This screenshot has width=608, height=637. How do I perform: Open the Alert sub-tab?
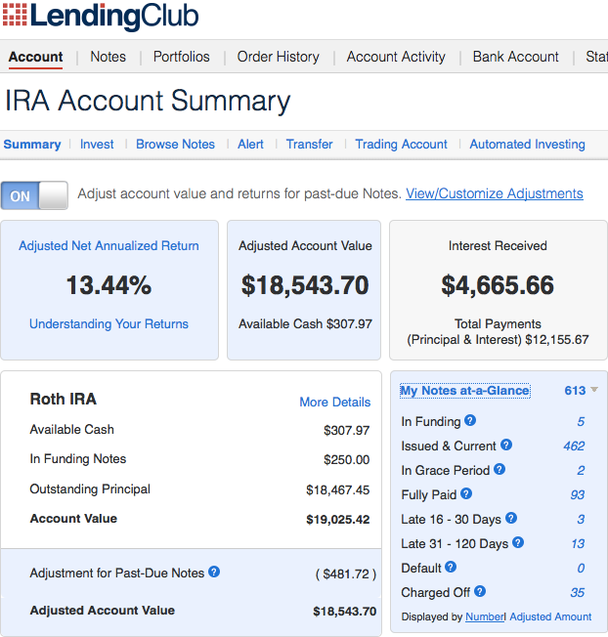(250, 145)
